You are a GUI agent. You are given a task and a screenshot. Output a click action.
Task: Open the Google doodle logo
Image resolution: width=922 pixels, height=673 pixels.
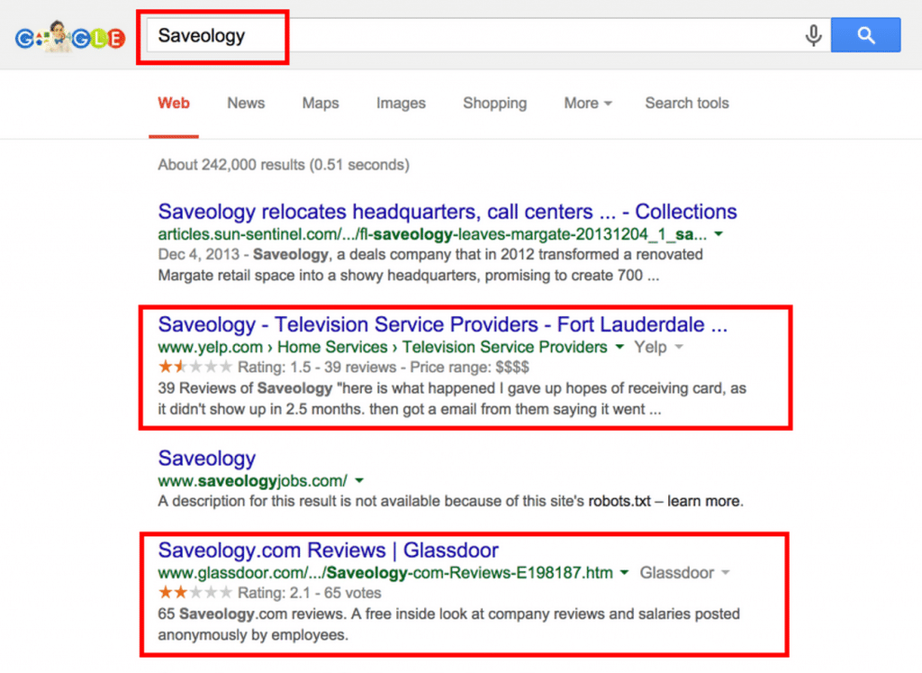pos(70,37)
